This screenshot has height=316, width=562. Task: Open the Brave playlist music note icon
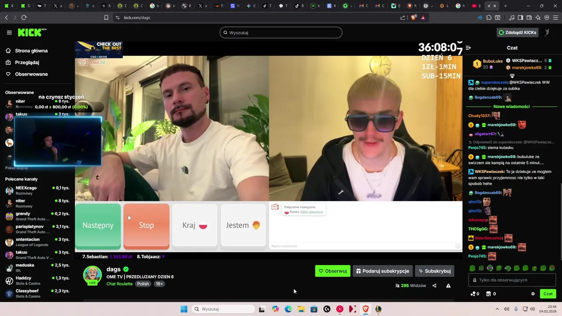point(512,18)
